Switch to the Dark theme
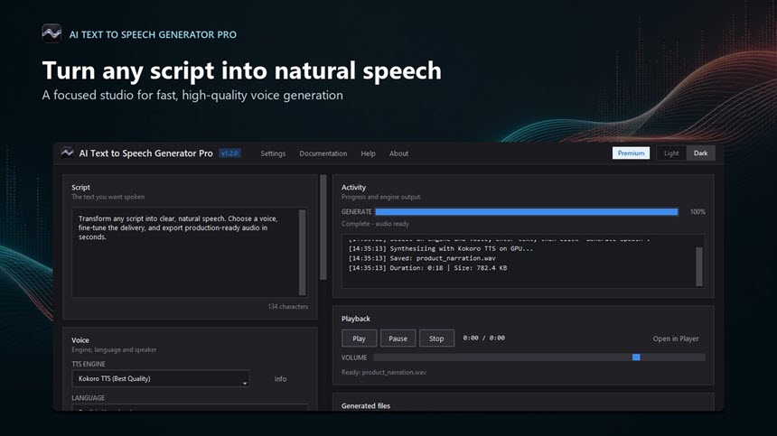 (701, 153)
